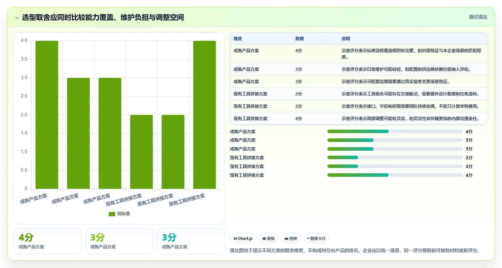Click the 1.5 y-axis tick label
502x268 pixels.
click(x=24, y=133)
